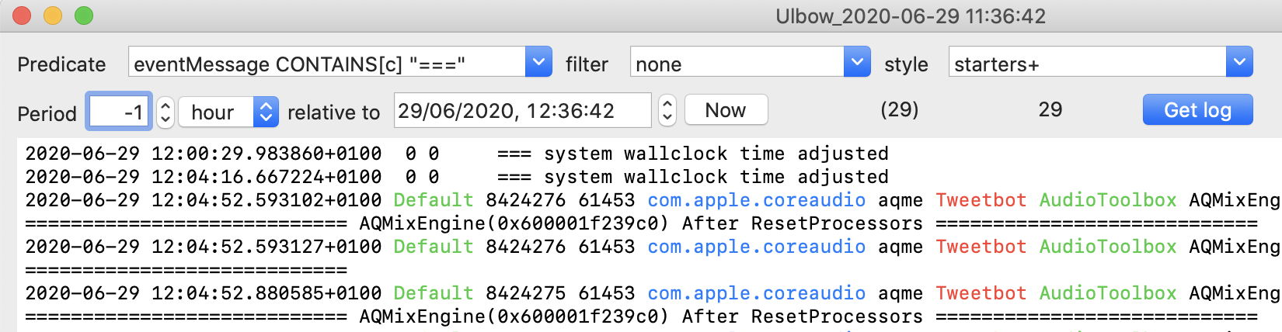Click the date and time stepper
Viewport: 1282px width, 332px height.
click(x=667, y=111)
